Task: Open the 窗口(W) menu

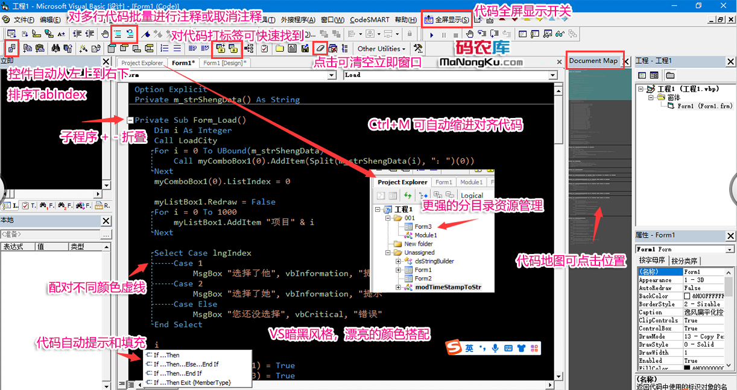Action: (332, 20)
